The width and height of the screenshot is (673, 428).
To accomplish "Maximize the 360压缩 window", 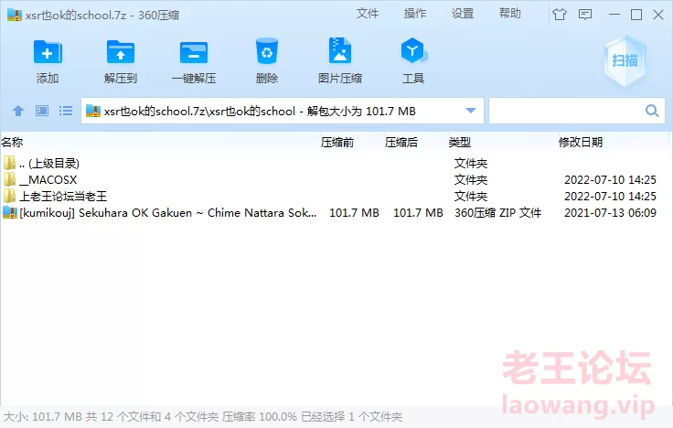I will point(636,15).
